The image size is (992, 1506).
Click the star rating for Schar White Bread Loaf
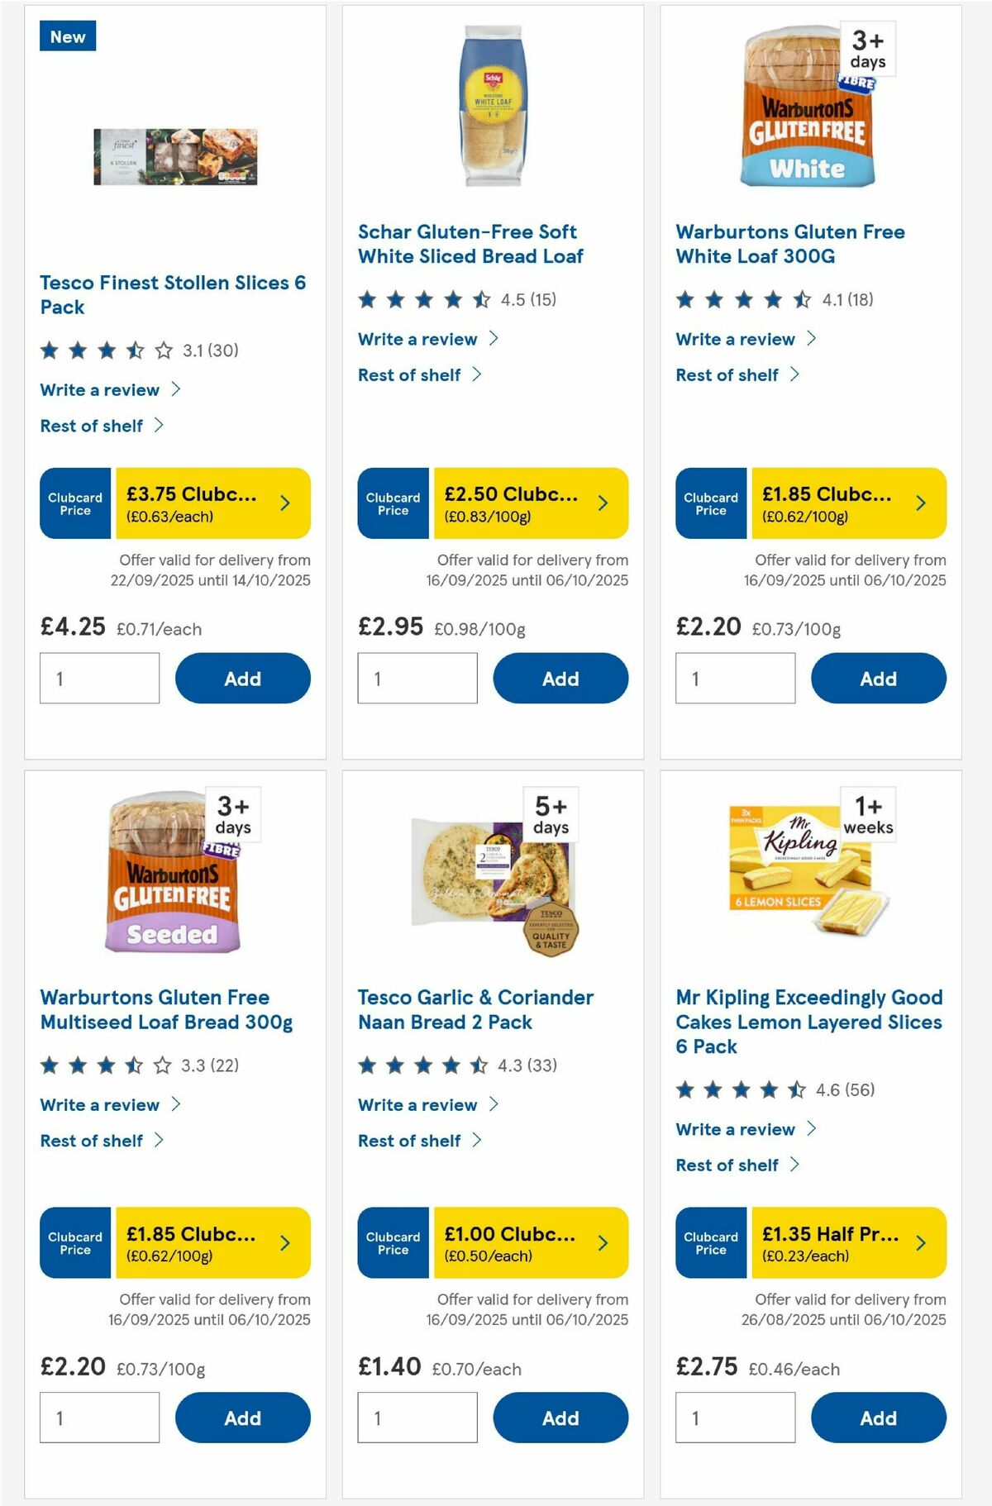pyautogui.click(x=424, y=300)
